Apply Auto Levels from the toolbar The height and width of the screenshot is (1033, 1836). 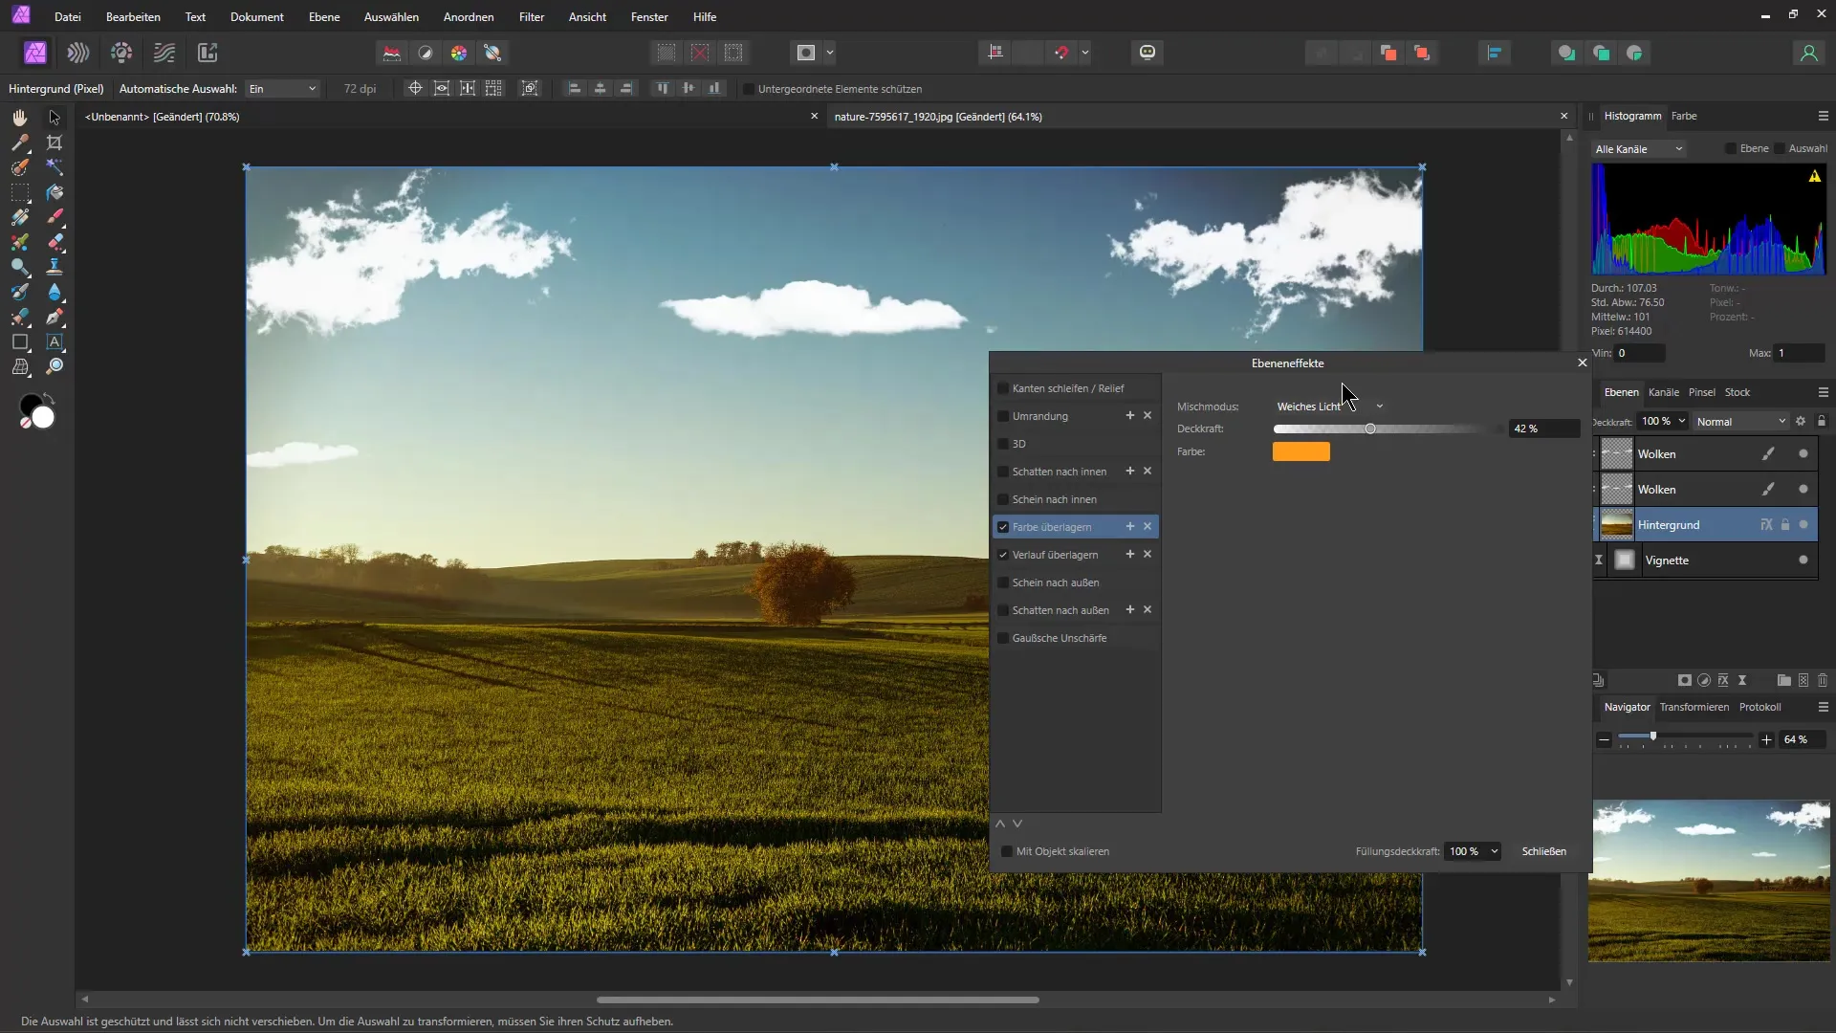pyautogui.click(x=392, y=53)
